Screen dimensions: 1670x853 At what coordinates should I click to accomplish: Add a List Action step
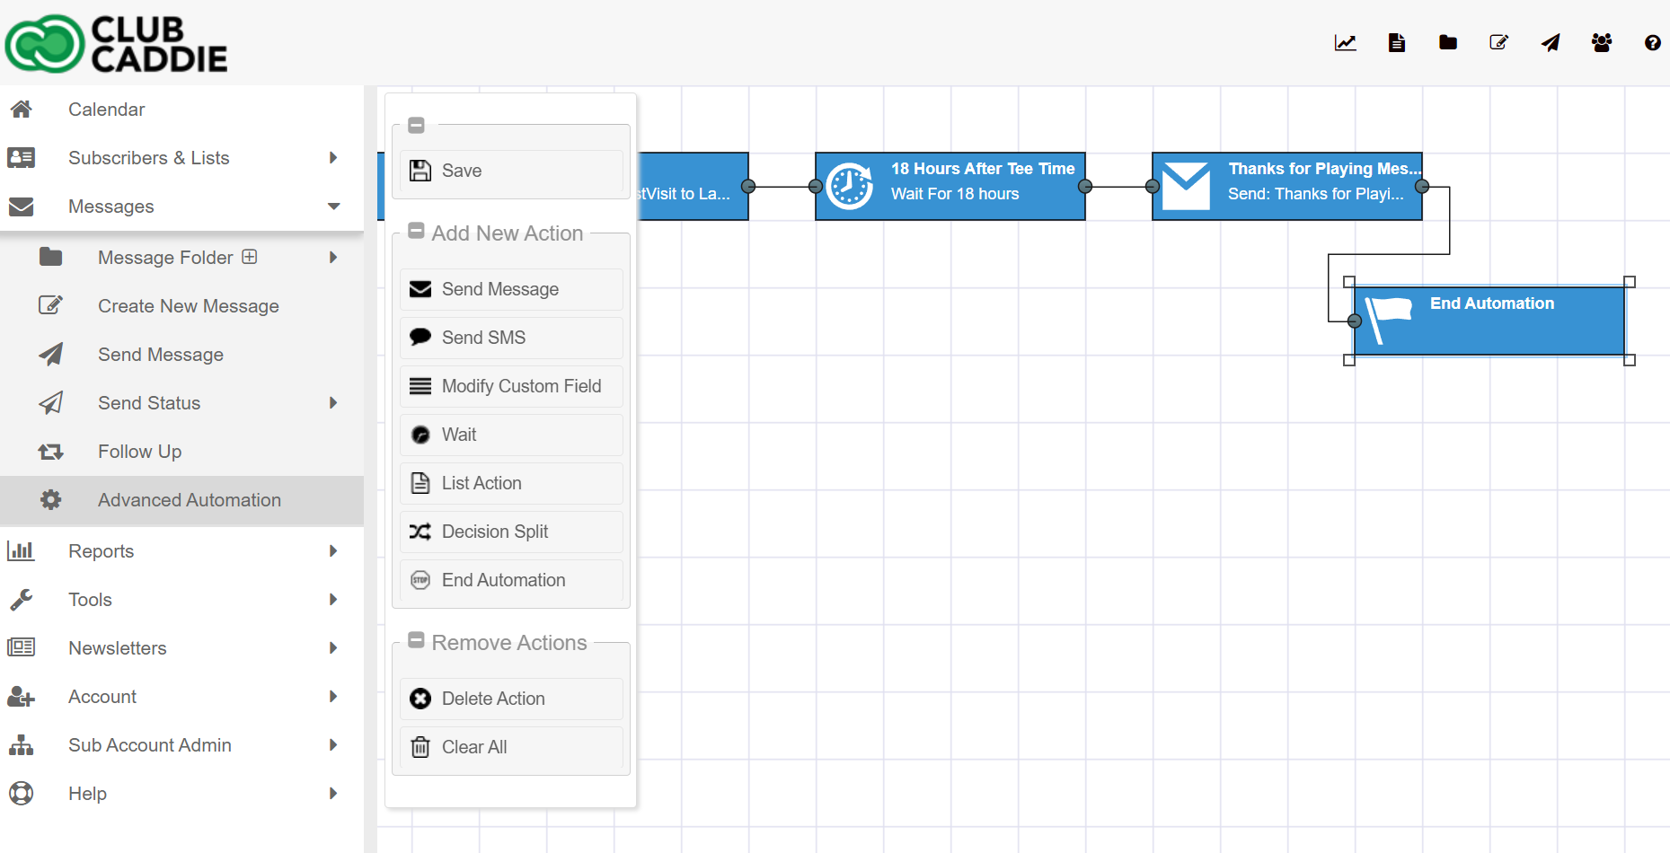(x=511, y=483)
